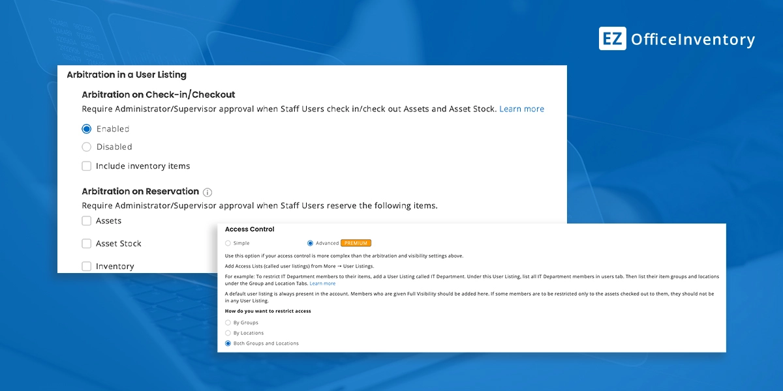The height and width of the screenshot is (391, 783).
Task: Click the Access Control heading
Action: [249, 229]
